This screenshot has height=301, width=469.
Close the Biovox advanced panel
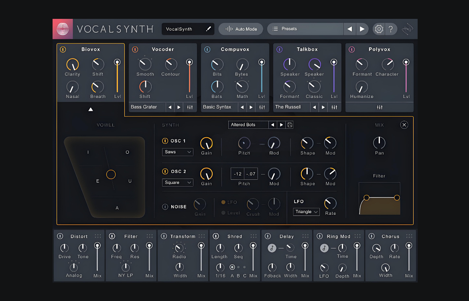click(x=404, y=125)
